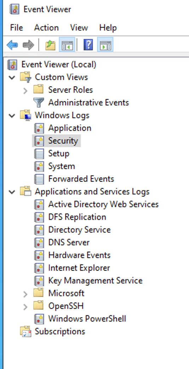
Task: Open the View menu
Action: pyautogui.click(x=79, y=28)
